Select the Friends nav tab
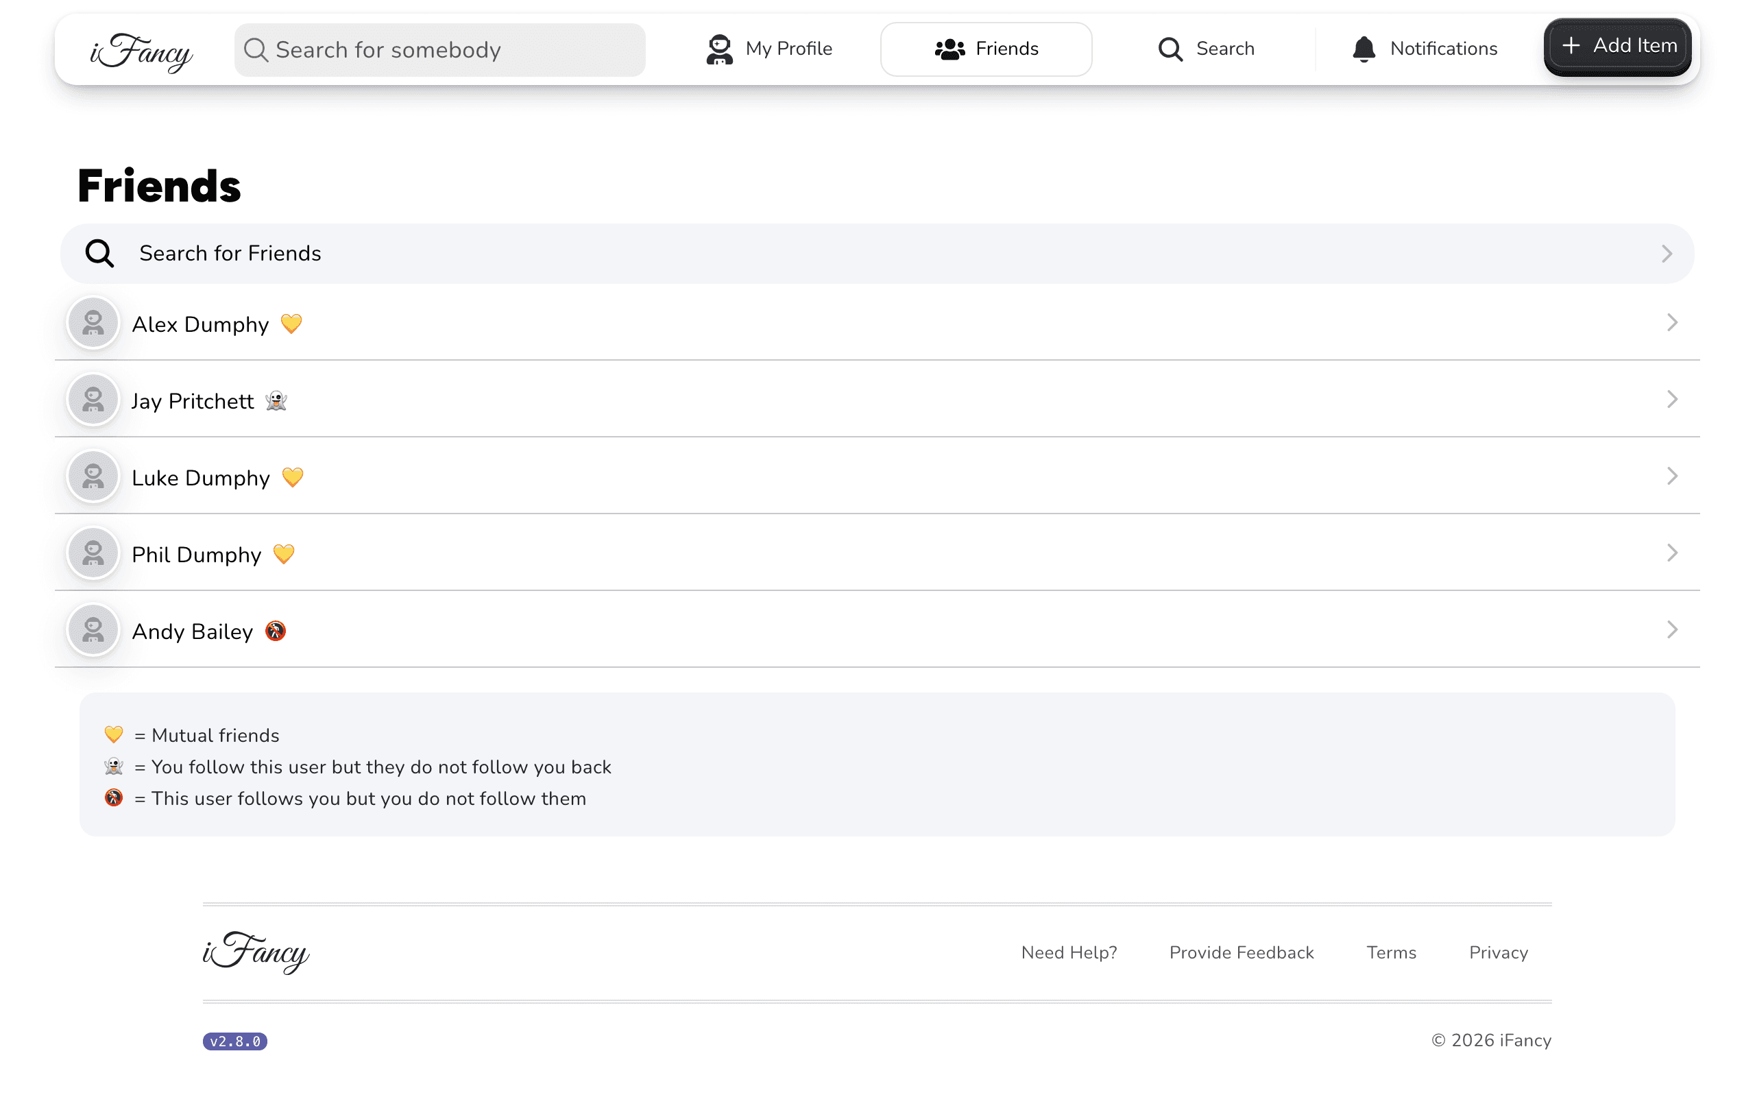This screenshot has height=1097, width=1755. pos(987,49)
